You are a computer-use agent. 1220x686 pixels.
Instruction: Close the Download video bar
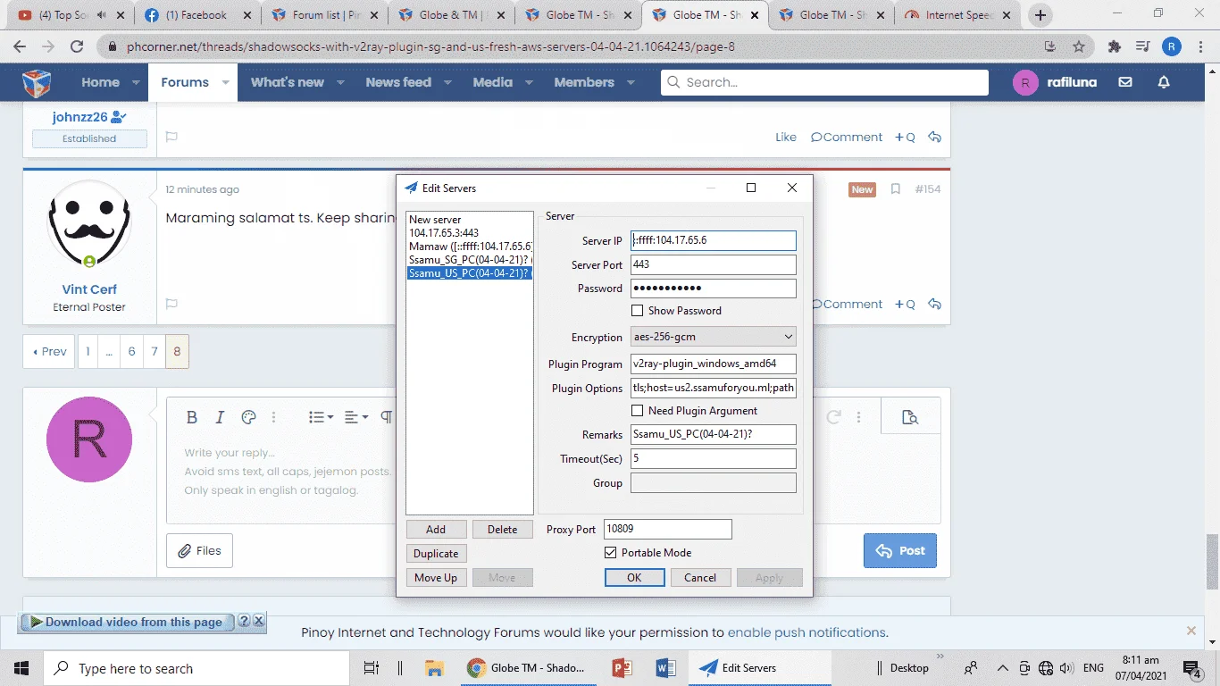(x=258, y=621)
